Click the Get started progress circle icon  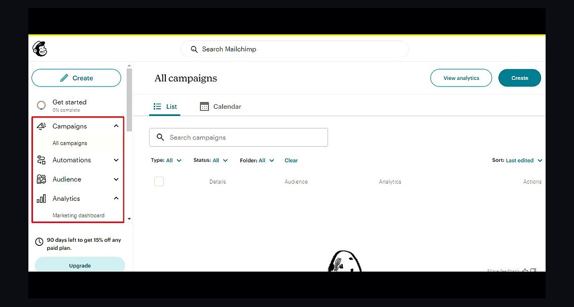pyautogui.click(x=42, y=106)
